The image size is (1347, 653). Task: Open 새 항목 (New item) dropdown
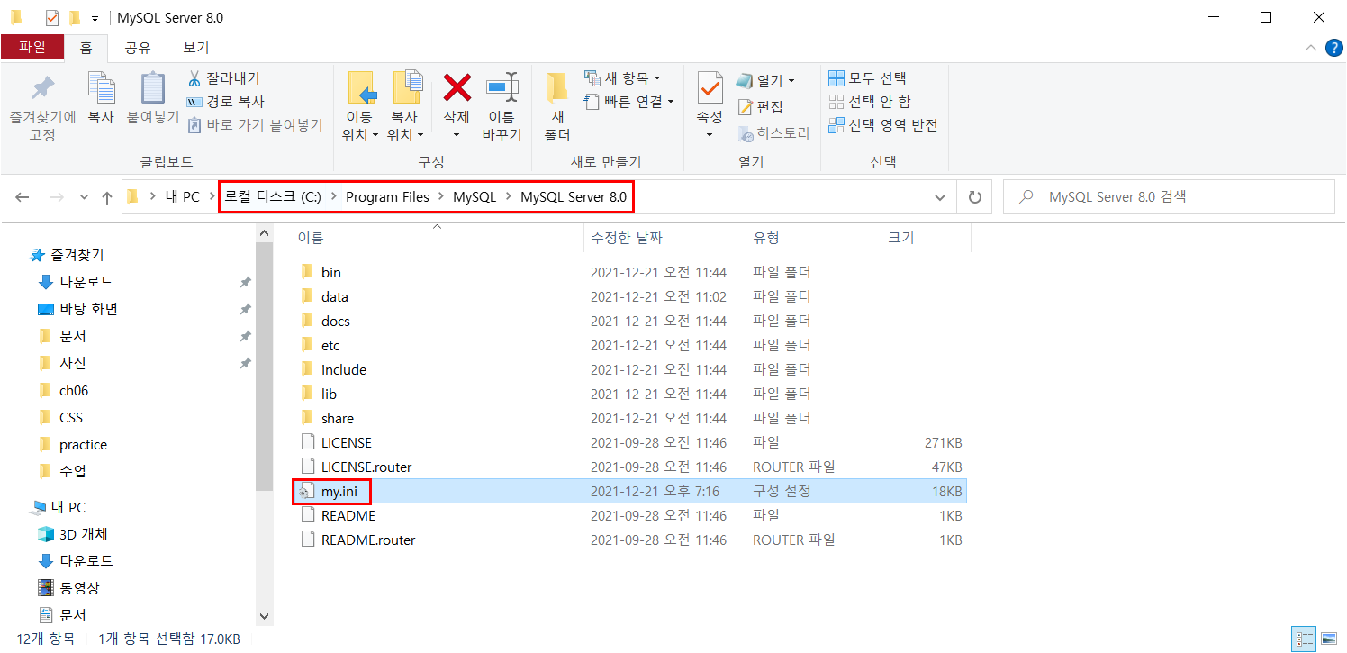(x=622, y=78)
